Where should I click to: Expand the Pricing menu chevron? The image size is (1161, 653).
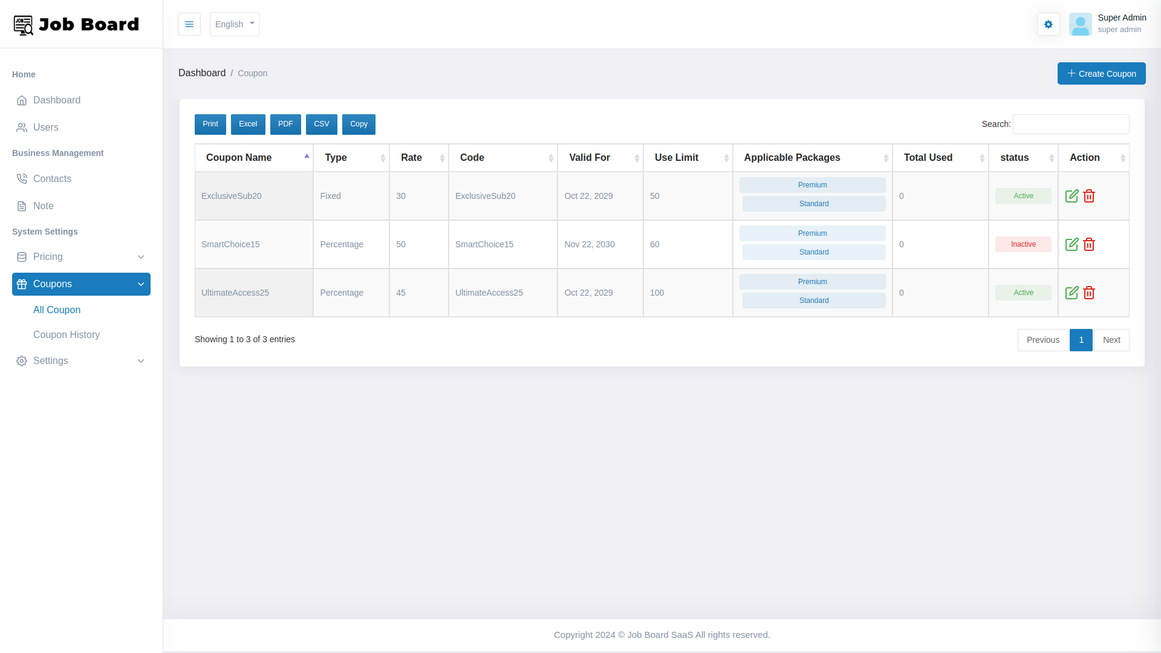[x=141, y=256]
